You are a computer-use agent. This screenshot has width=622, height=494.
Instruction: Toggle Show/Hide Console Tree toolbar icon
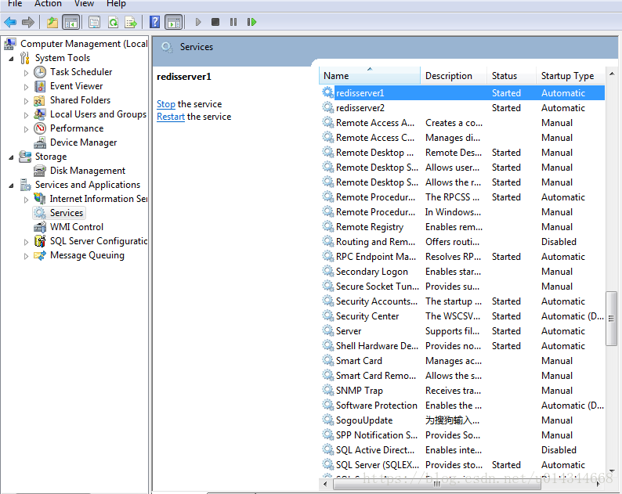tap(71, 22)
